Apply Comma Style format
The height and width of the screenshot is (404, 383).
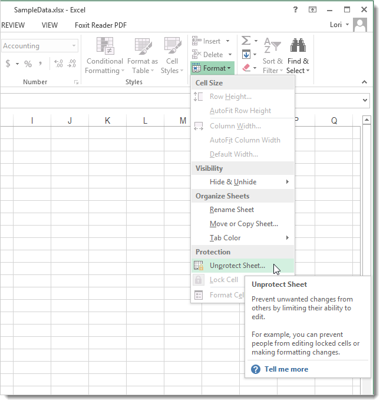coord(41,64)
